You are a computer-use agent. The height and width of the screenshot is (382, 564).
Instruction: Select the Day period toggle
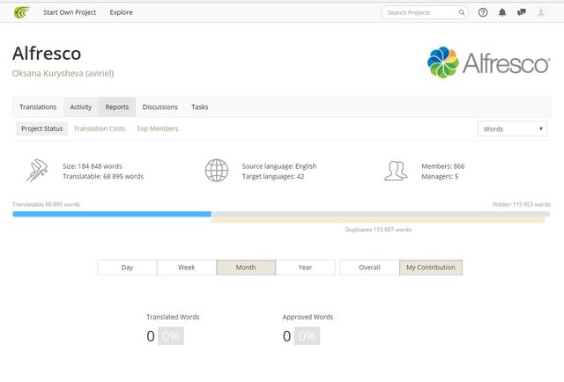[x=127, y=268]
